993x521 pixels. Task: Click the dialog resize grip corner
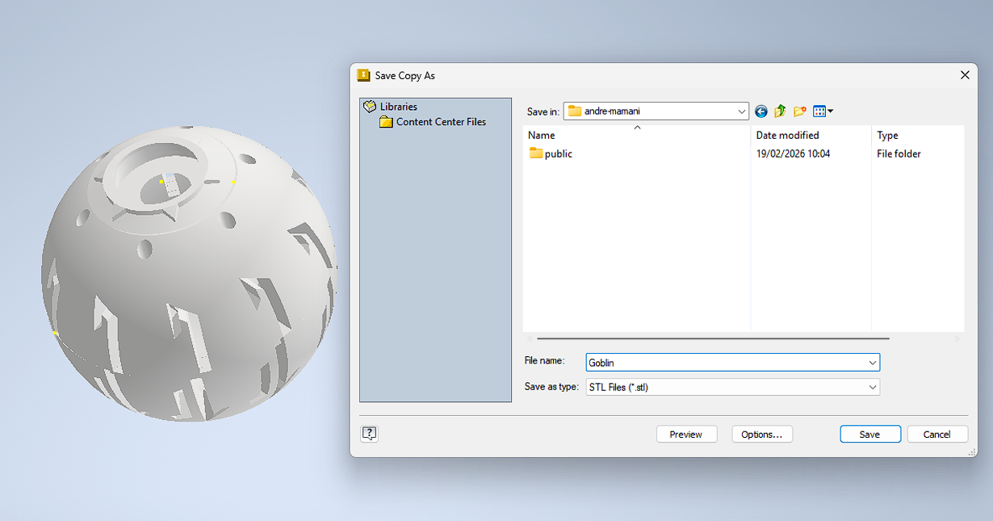[x=972, y=452]
